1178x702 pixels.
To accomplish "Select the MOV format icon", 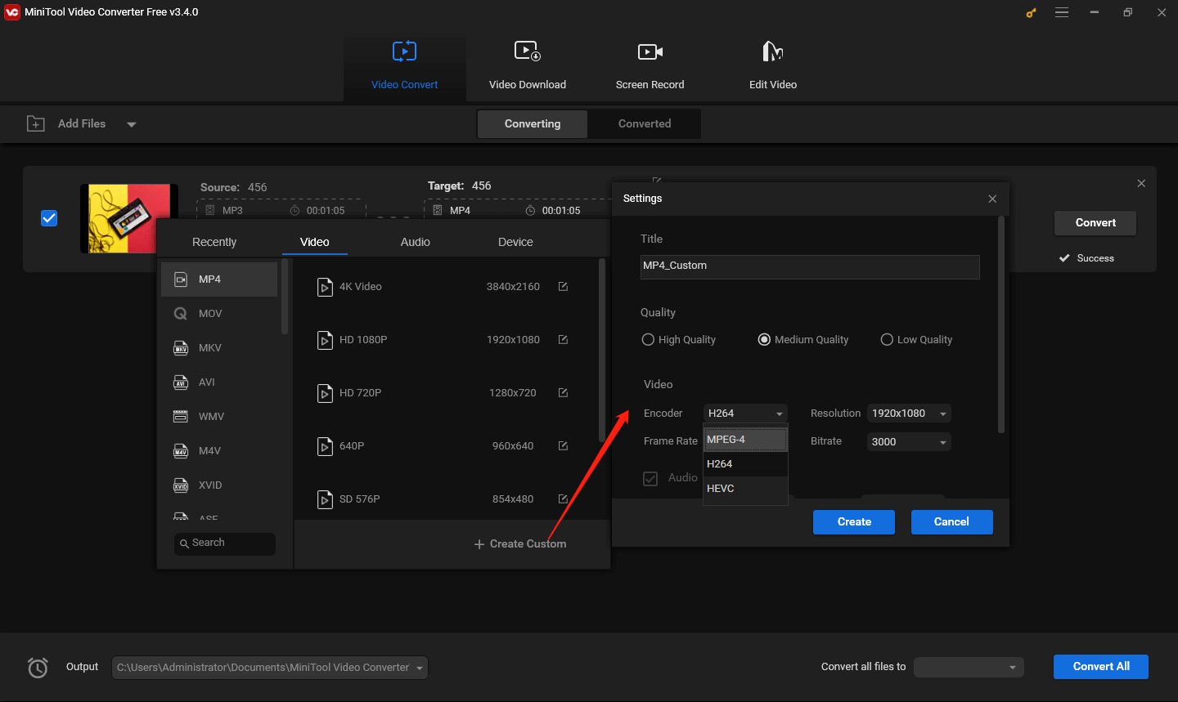I will click(181, 314).
